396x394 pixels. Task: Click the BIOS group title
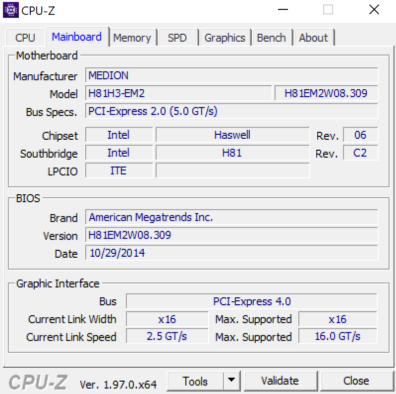point(28,199)
